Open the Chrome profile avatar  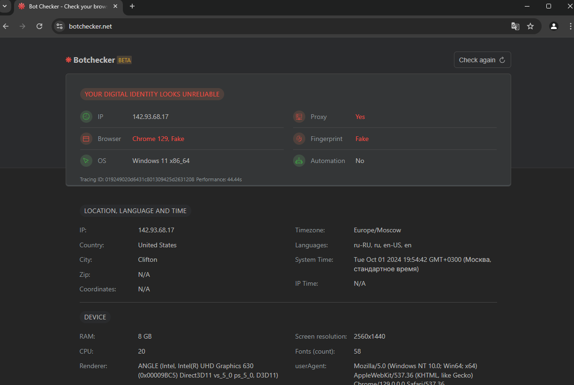tap(554, 26)
